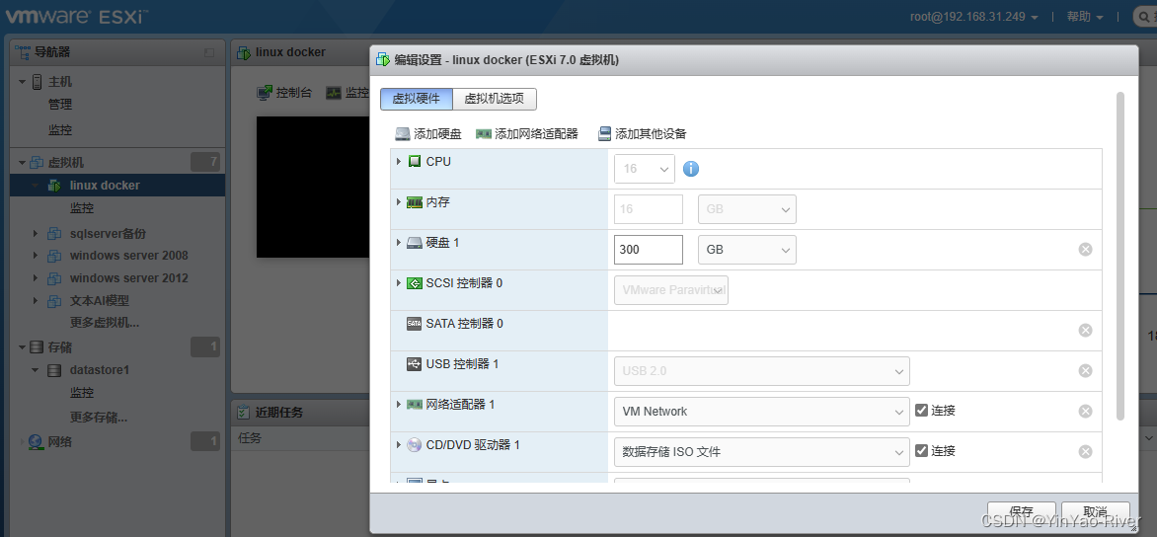The height and width of the screenshot is (537, 1157).
Task: Open the USB 2.0 dropdown
Action: tap(761, 371)
